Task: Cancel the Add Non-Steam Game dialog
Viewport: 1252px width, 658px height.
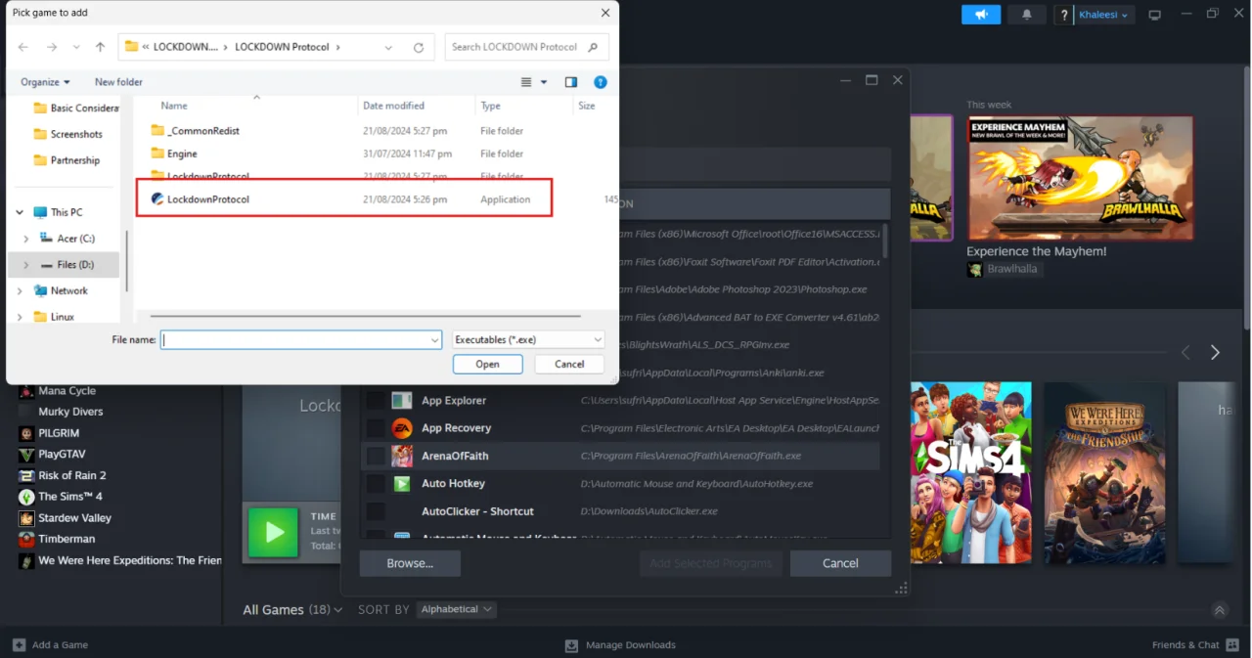Action: [x=840, y=563]
